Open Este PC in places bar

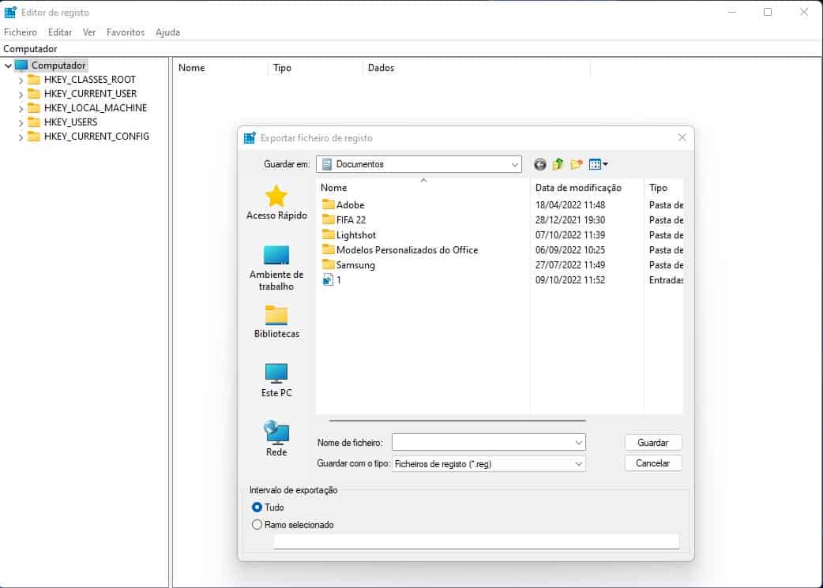click(x=276, y=380)
